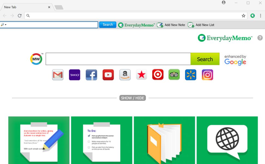Open the YouTube shortcut icon

pos(108,74)
